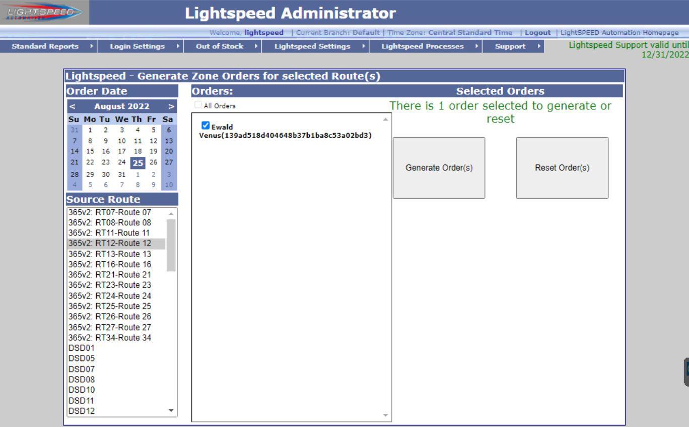Click the Generate Order(s) button
This screenshot has height=427, width=689.
click(x=439, y=168)
